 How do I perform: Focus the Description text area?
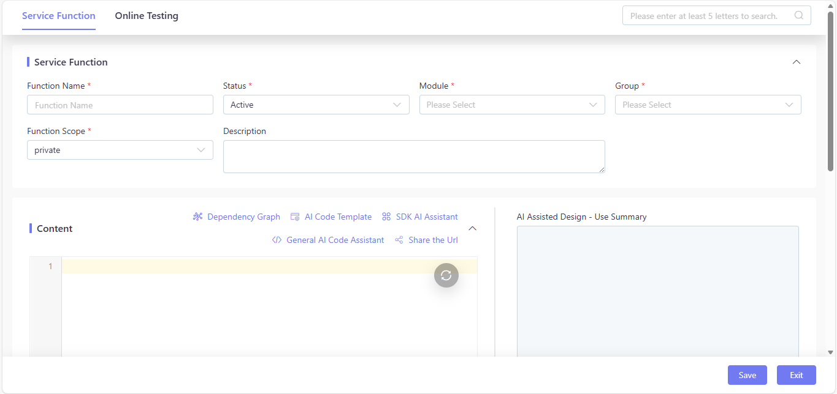(414, 157)
